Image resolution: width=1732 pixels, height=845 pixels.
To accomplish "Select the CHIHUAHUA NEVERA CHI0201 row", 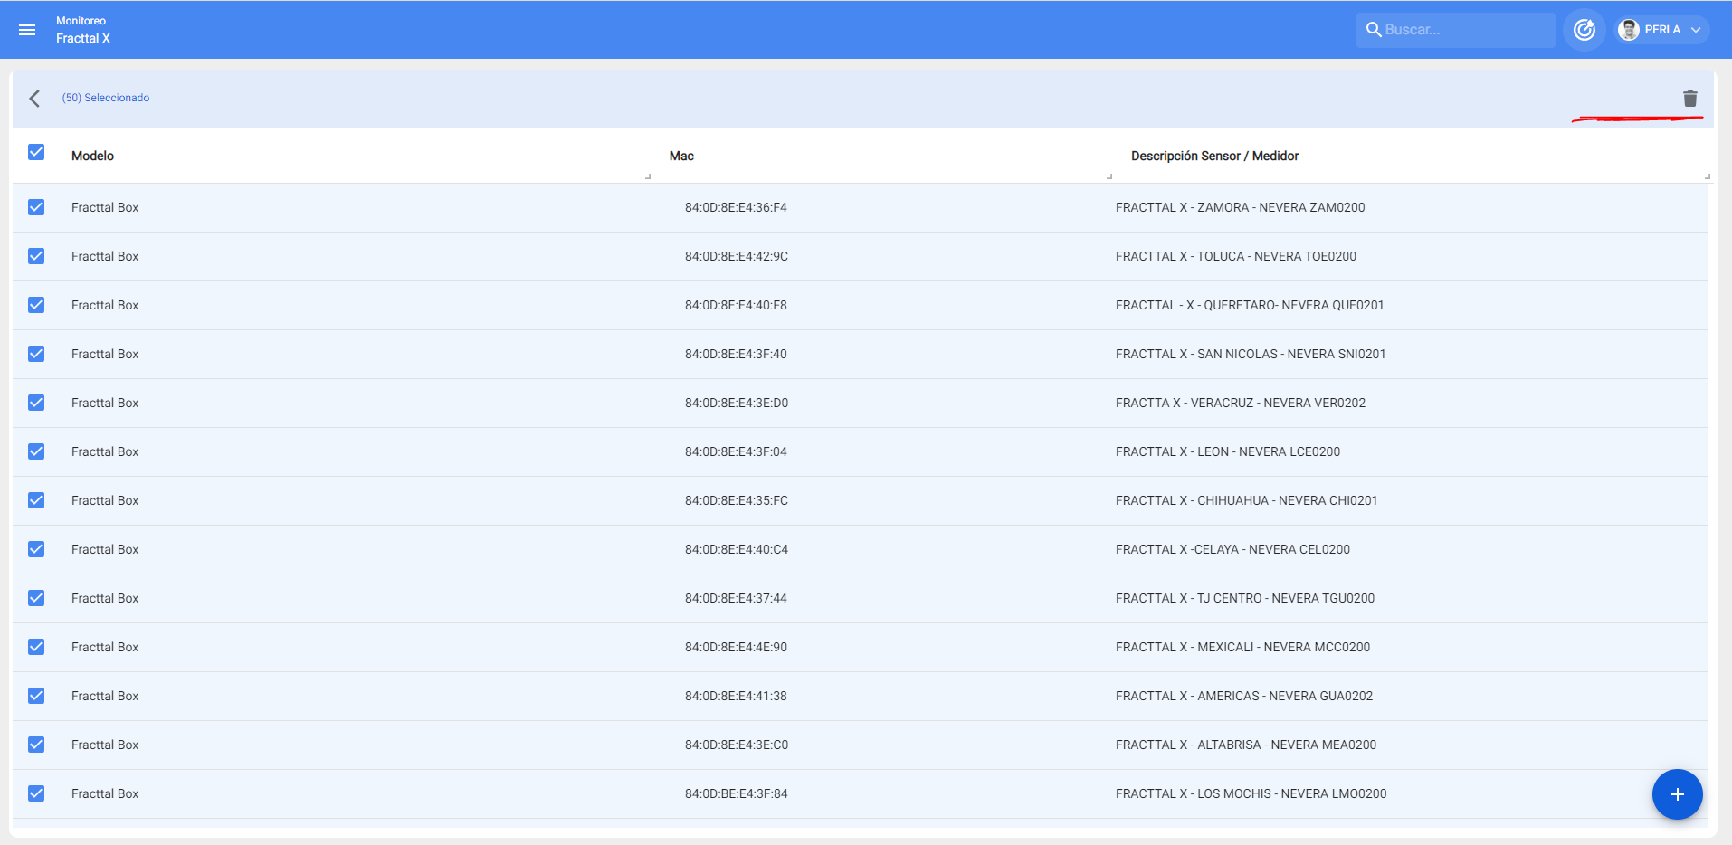I will click(1246, 500).
